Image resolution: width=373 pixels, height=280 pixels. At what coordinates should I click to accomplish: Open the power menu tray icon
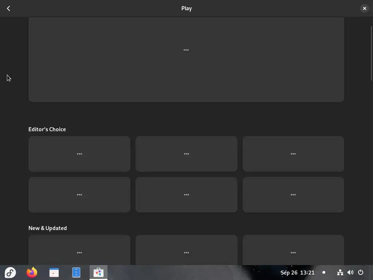[361, 272]
